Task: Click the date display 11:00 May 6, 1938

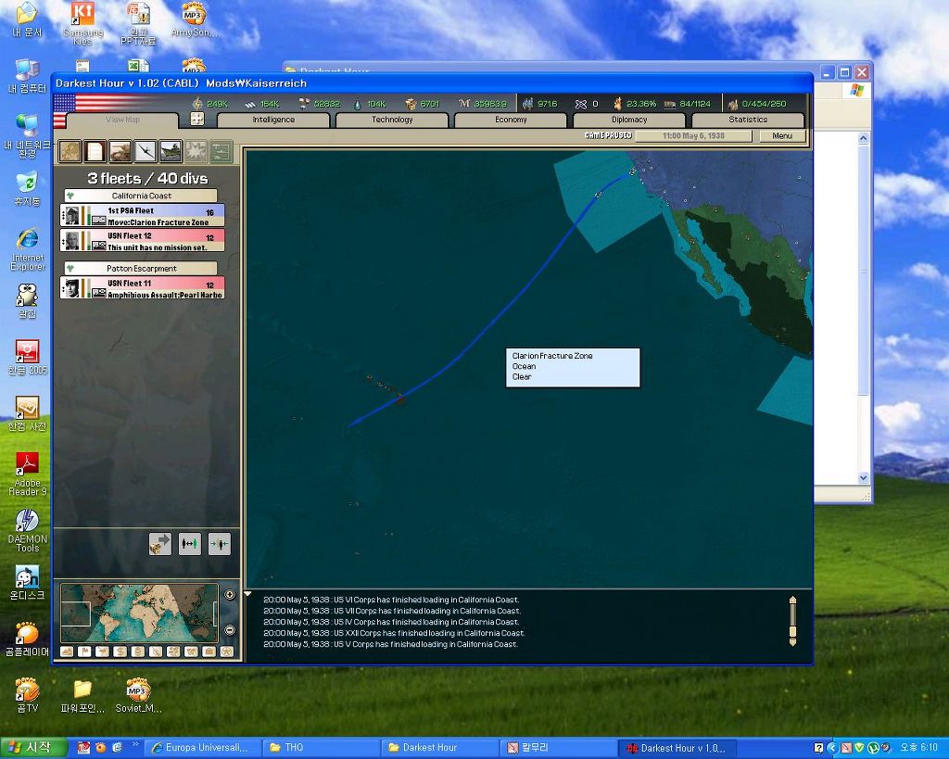Action: click(x=692, y=135)
